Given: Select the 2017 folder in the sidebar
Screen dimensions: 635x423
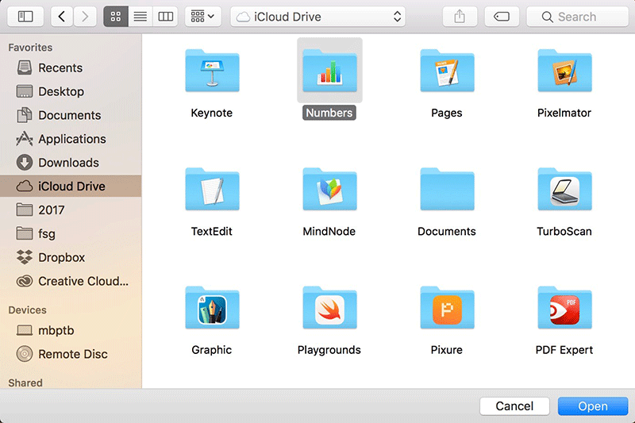Looking at the screenshot, I should pyautogui.click(x=71, y=210).
